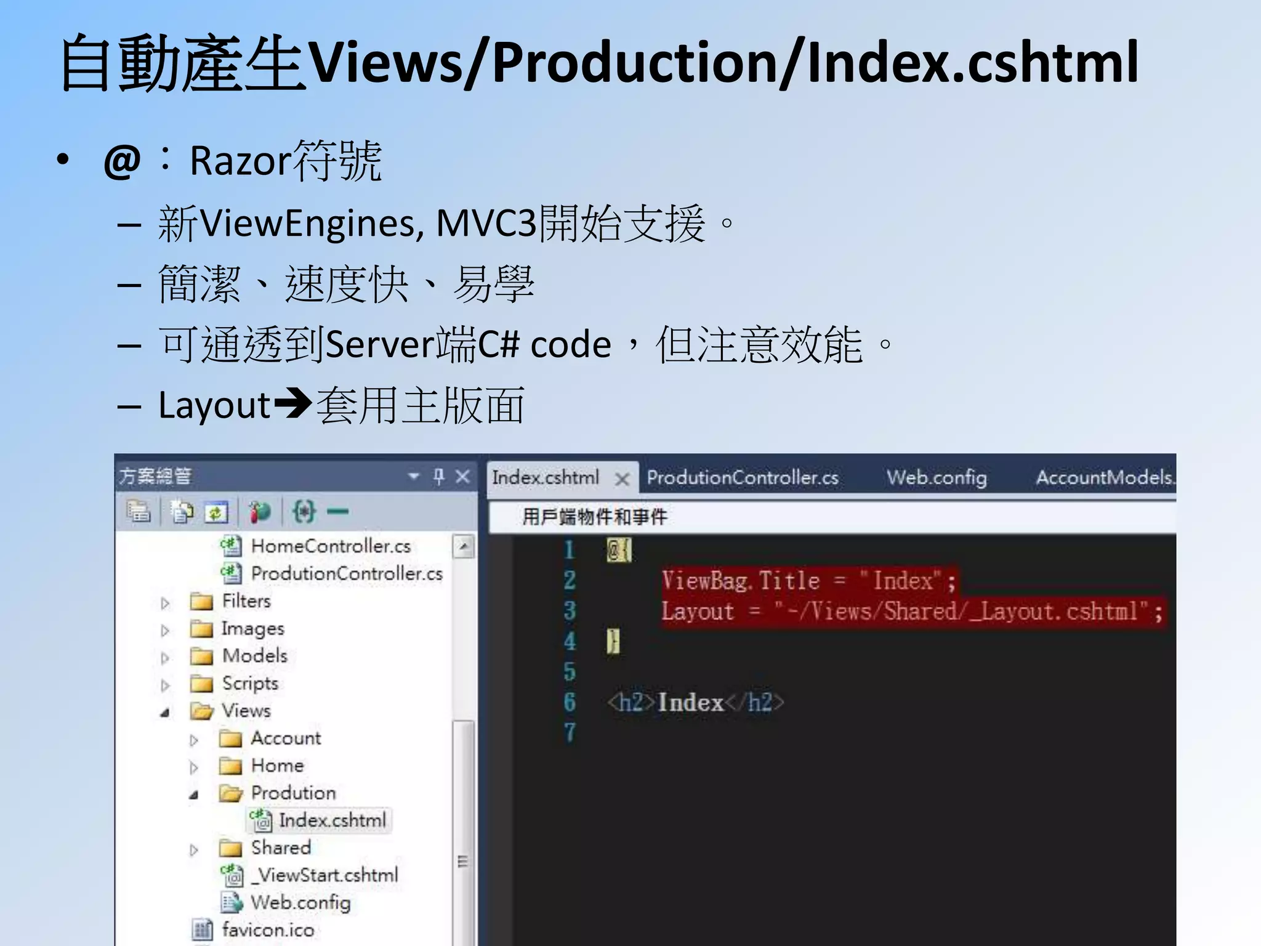Click the Show All Files toolbar icon
This screenshot has height=946, width=1261.
pyautogui.click(x=182, y=511)
